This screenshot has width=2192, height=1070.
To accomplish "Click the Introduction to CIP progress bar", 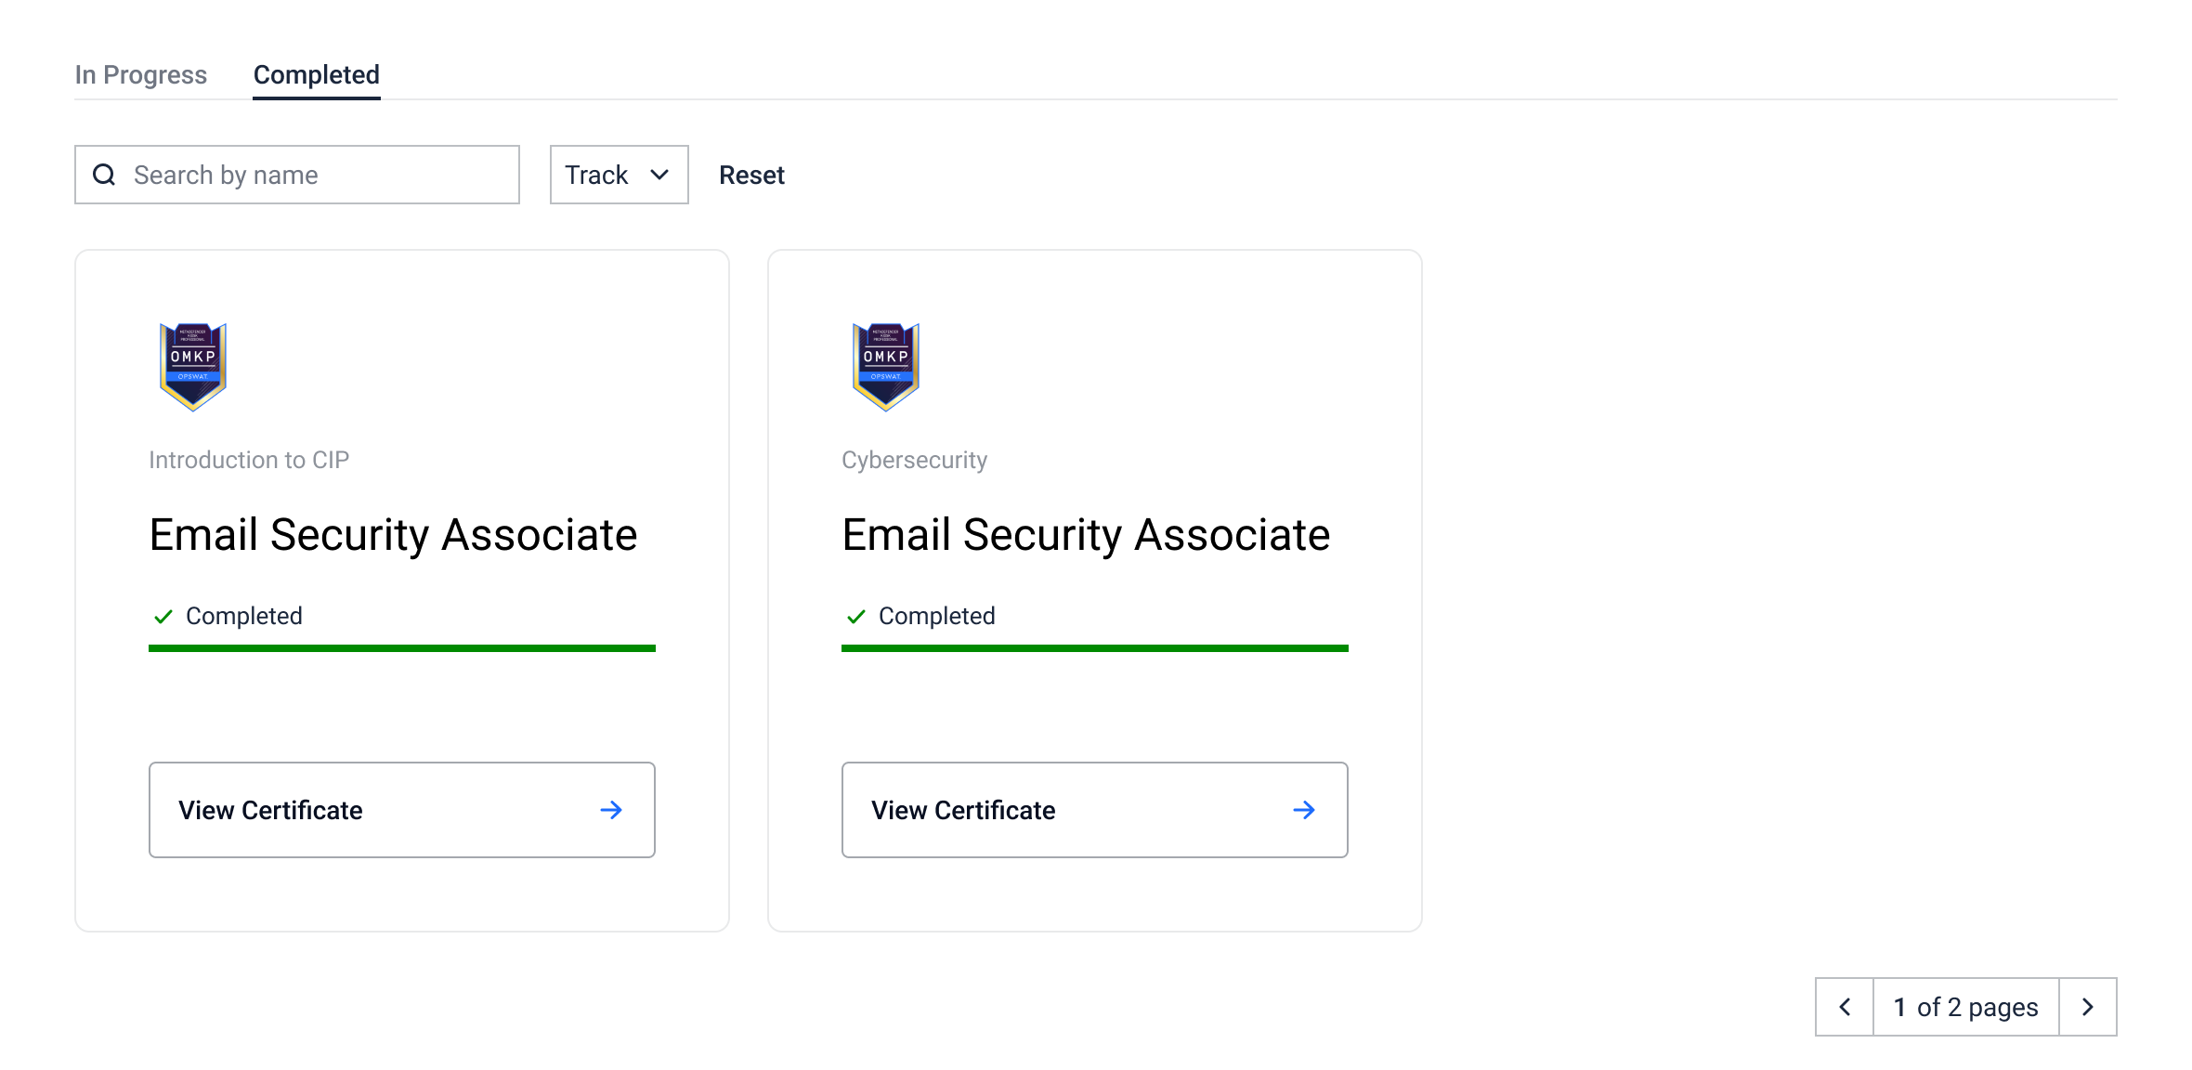I will tap(401, 648).
